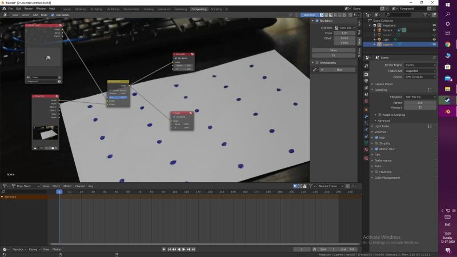The width and height of the screenshot is (457, 257).
Task: Expand the Light Paths panel
Action: 382,126
